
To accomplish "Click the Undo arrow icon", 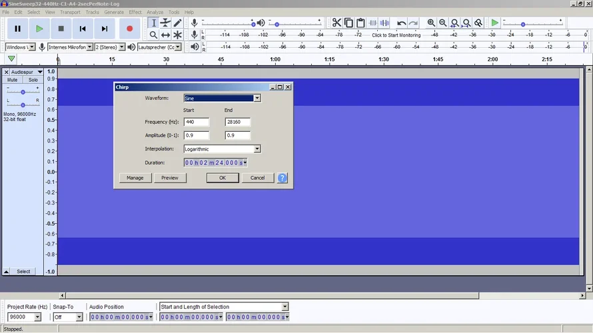I will (x=401, y=23).
